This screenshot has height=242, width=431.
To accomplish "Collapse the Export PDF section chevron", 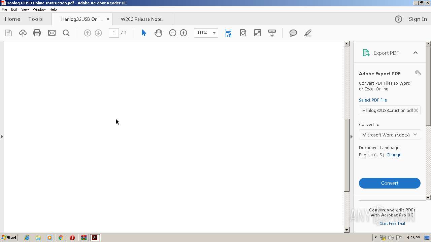I will click(x=416, y=53).
